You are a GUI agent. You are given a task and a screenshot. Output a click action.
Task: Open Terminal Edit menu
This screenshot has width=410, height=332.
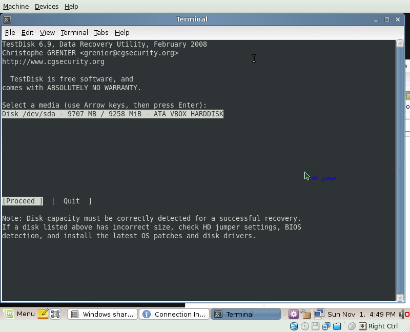click(27, 32)
